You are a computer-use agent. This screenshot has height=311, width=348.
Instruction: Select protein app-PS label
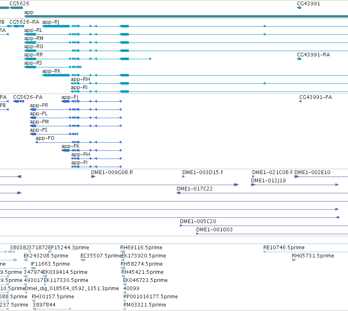point(38,130)
